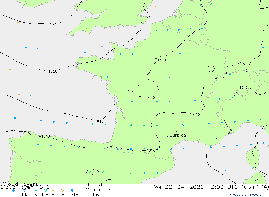Viewport: 269px width, 197px height.
Task: Click the 'M: middle' legend text
Action: pos(98,190)
